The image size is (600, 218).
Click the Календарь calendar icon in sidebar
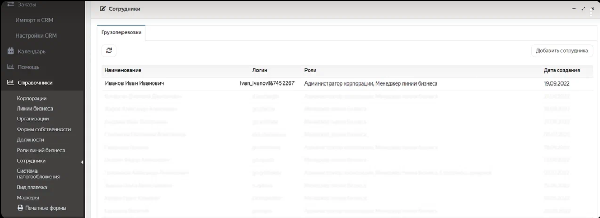click(x=10, y=52)
